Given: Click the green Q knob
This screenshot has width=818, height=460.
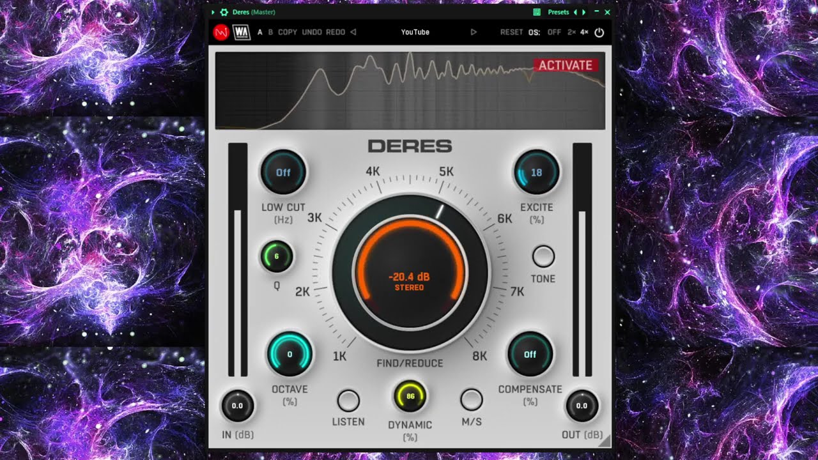Looking at the screenshot, I should click(x=277, y=257).
